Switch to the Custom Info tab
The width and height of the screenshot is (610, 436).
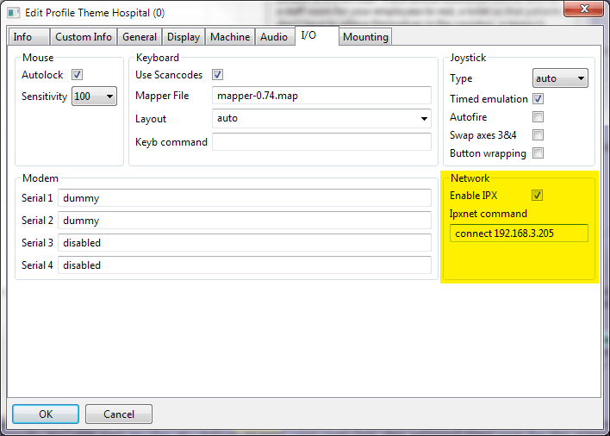[x=83, y=37]
